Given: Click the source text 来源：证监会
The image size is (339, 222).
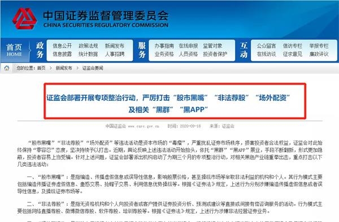Looking at the screenshot, I should 222,126.
